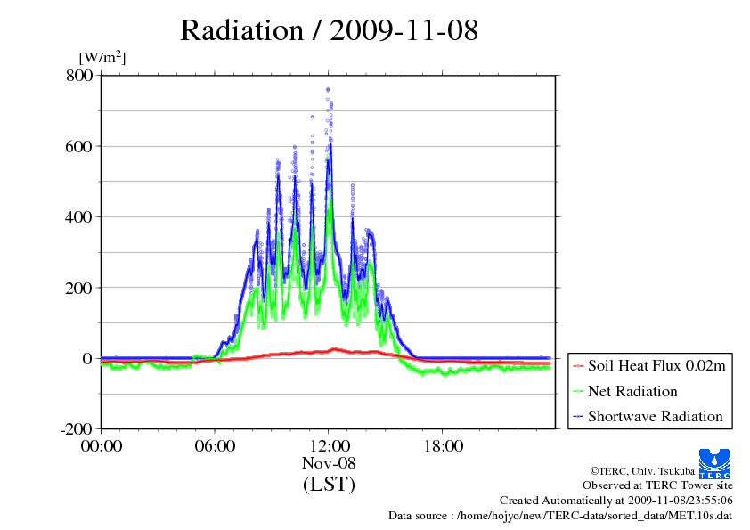
Task: Click the -200 y-axis tick label
Action: pos(76,429)
